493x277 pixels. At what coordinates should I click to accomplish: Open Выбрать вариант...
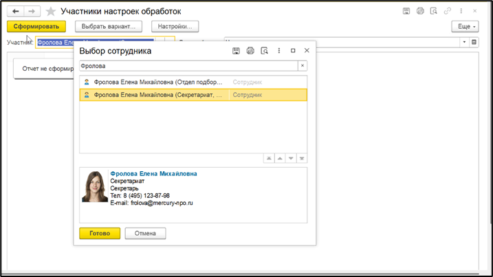point(109,26)
